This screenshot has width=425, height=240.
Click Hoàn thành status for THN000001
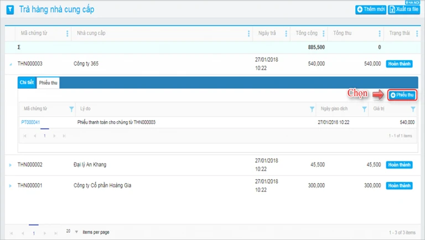(399, 186)
